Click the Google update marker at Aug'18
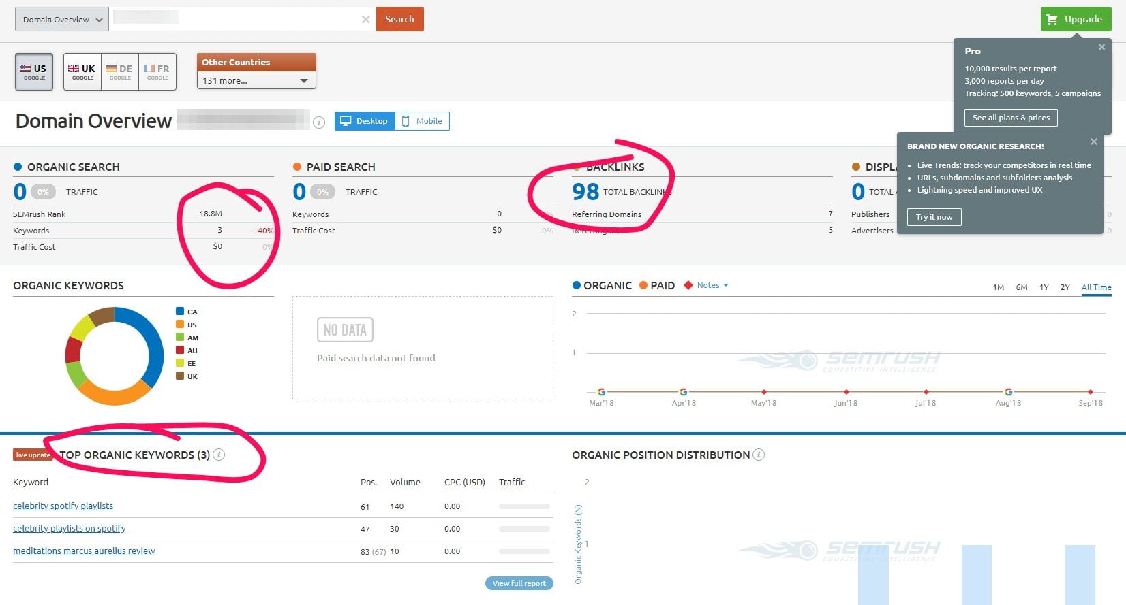 click(1009, 392)
